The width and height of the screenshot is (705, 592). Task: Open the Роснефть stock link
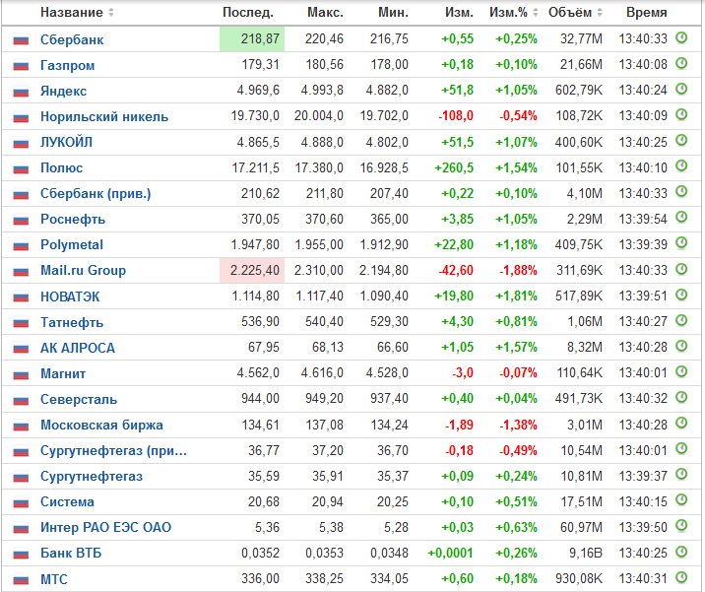click(73, 219)
